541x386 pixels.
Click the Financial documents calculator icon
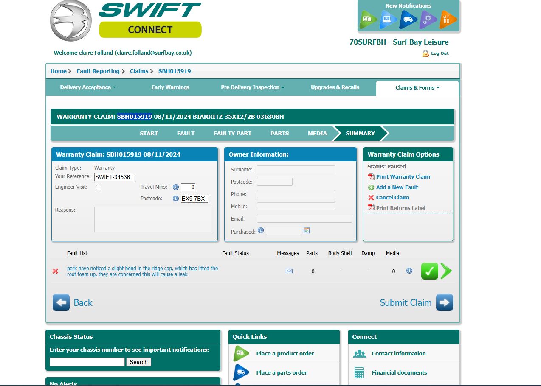[x=359, y=372]
